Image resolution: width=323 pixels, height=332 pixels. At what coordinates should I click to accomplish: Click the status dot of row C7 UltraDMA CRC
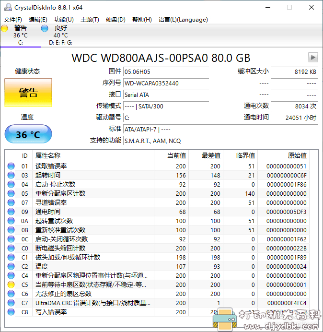click(11, 303)
